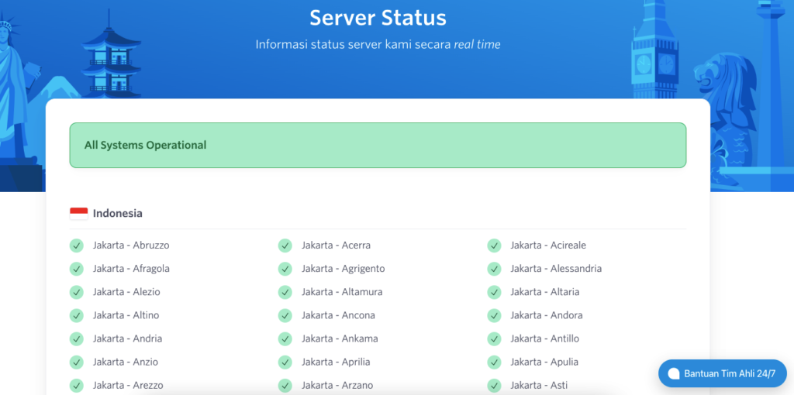794x395 pixels.
Task: Click the check icon next to Jakarta - Agrigento
Action: click(285, 269)
